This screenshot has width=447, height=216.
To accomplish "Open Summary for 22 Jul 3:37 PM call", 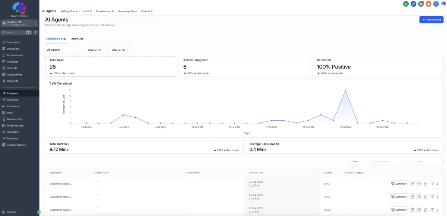I will (x=399, y=210).
